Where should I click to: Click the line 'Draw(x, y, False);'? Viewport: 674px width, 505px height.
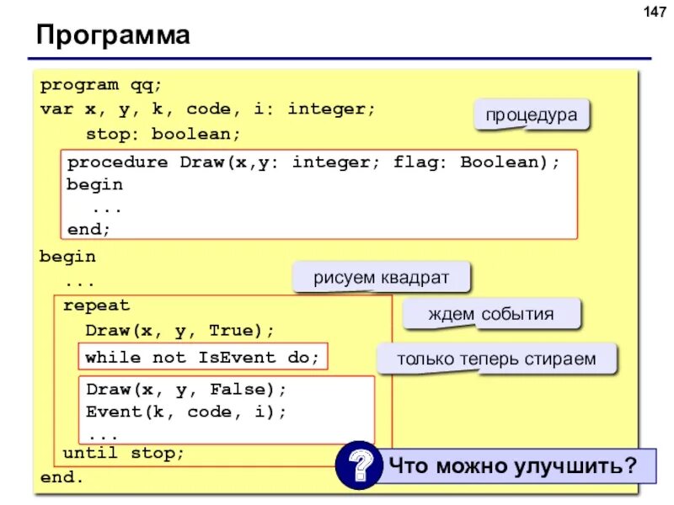(186, 390)
